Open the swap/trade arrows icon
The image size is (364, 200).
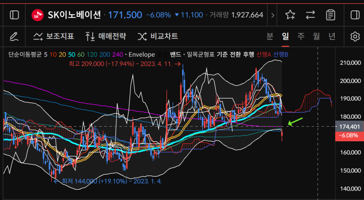(x=310, y=15)
